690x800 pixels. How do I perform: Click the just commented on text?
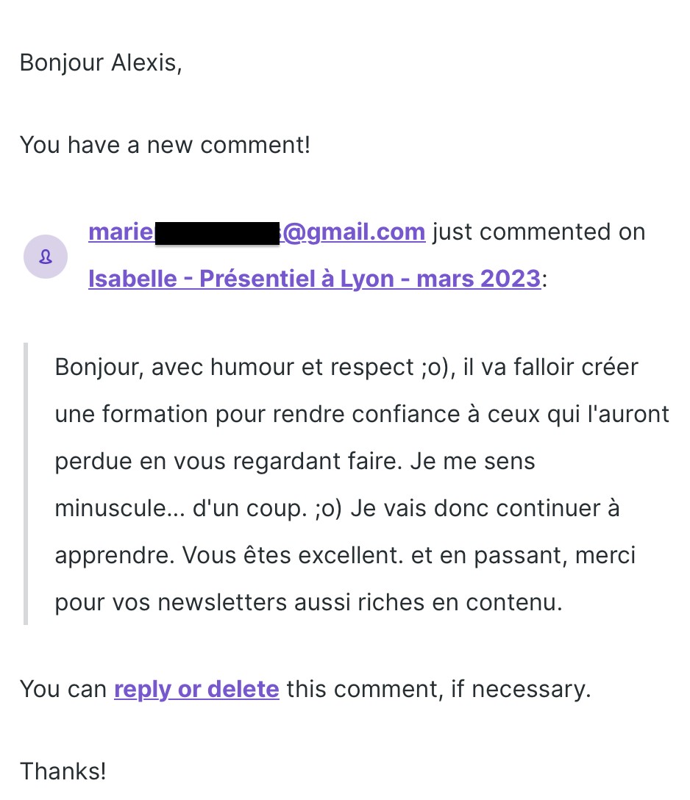click(x=539, y=232)
